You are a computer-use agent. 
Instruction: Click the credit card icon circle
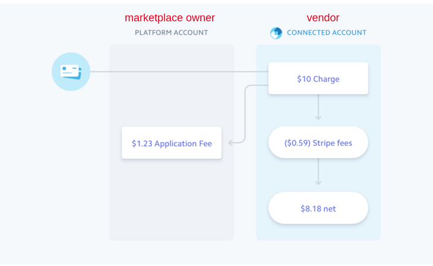pos(71,72)
